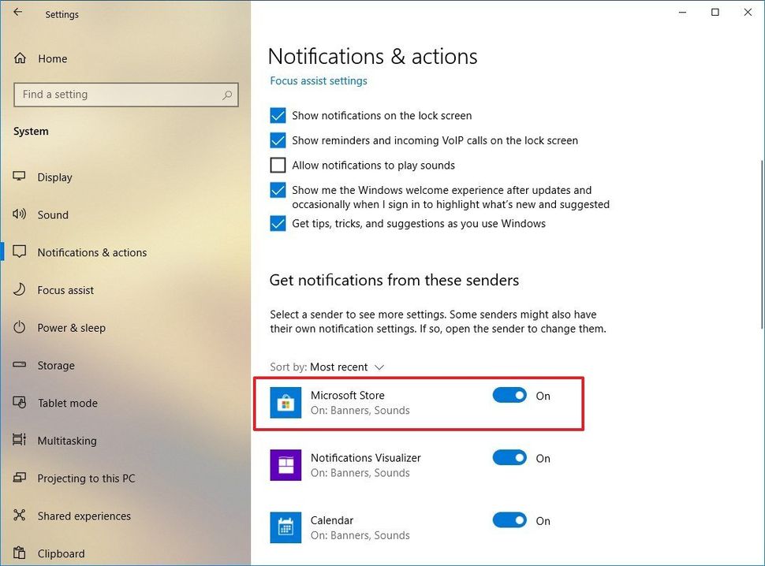Toggle off Microsoft Store notifications
Image resolution: width=765 pixels, height=566 pixels.
(509, 396)
